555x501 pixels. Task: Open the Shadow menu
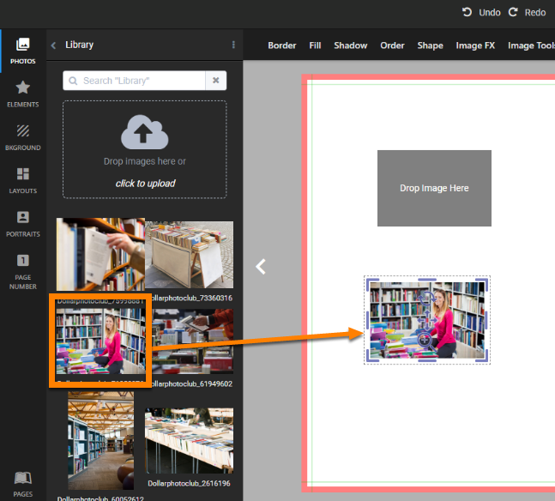pos(350,45)
